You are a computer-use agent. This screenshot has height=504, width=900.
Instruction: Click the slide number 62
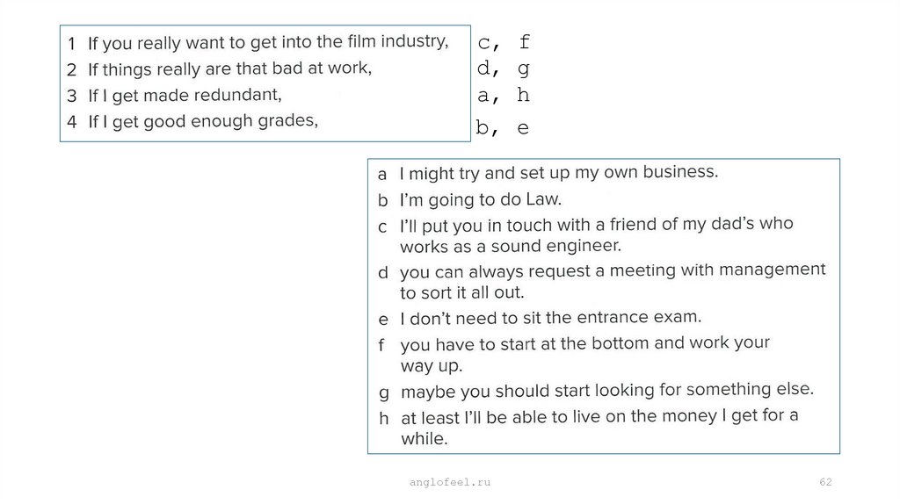(825, 483)
